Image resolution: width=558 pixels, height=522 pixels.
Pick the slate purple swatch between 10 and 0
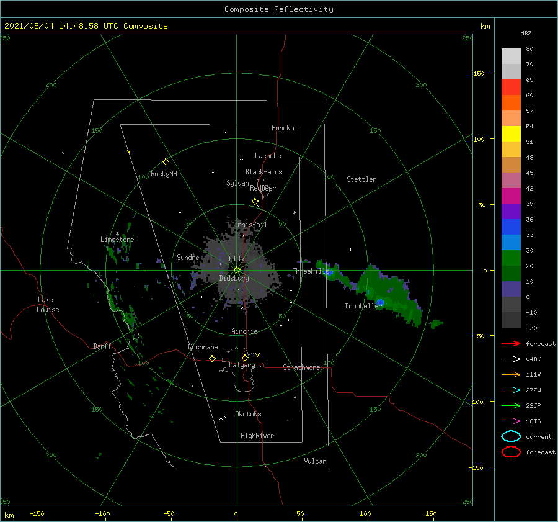(511, 289)
